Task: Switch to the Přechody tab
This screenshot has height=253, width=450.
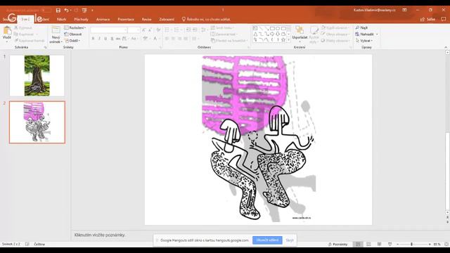Action: pyautogui.click(x=82, y=19)
